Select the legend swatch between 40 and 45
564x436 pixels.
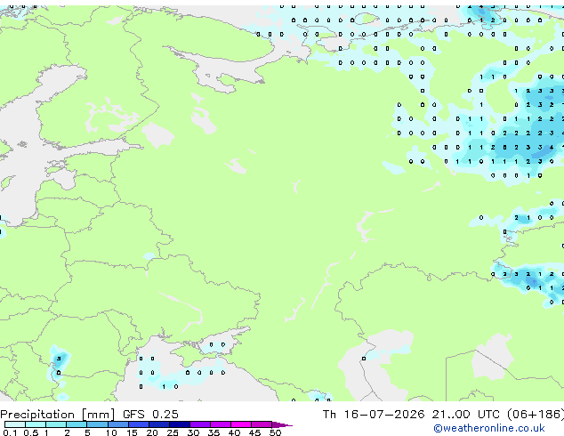click(241, 424)
